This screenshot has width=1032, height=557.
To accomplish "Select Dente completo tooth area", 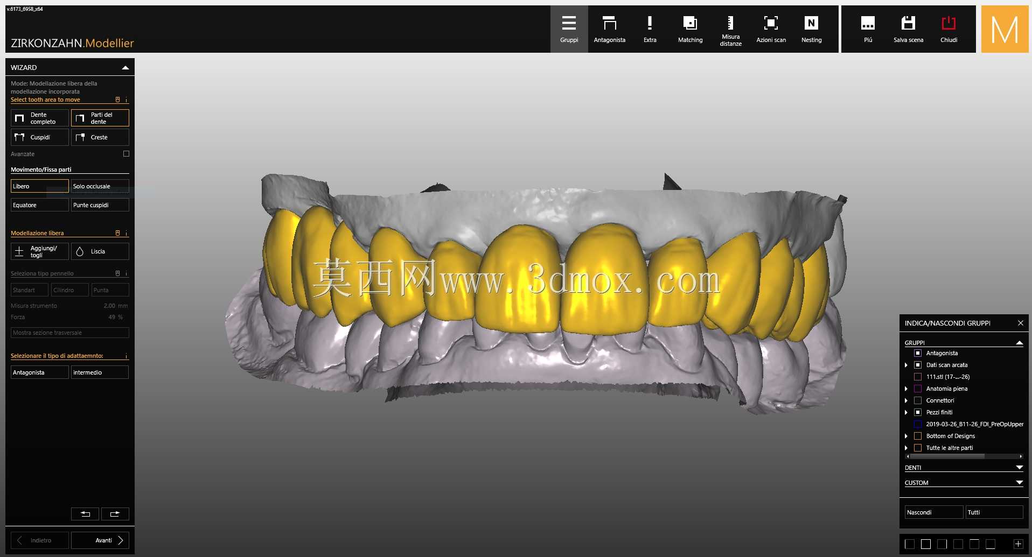I will tap(40, 118).
